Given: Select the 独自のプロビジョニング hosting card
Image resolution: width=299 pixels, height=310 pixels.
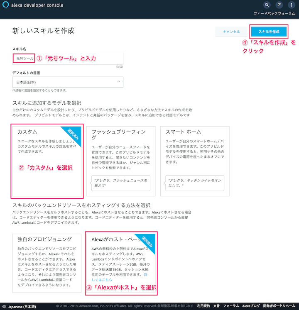Looking at the screenshot, I should tap(47, 263).
